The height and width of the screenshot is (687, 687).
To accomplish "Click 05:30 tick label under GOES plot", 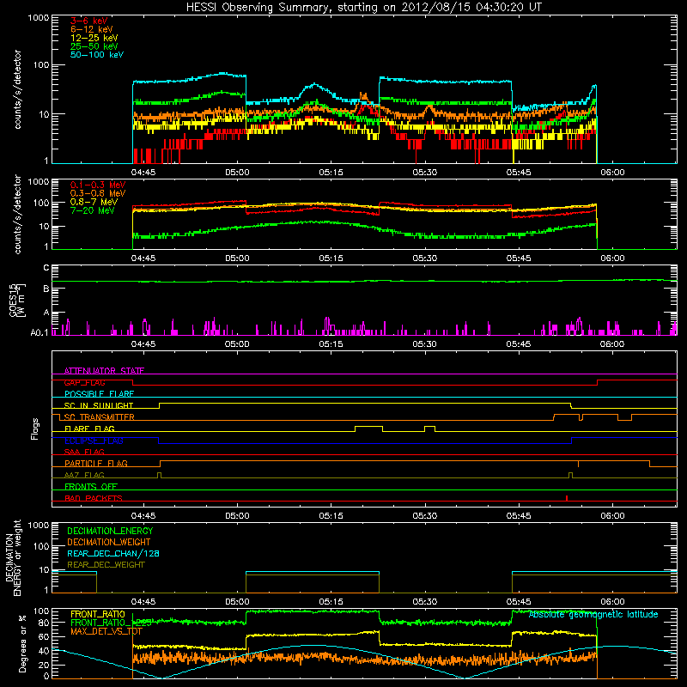I will tap(424, 344).
